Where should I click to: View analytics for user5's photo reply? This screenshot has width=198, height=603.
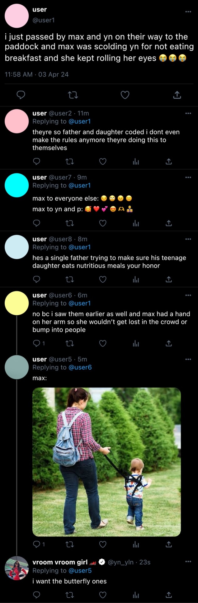(x=136, y=544)
